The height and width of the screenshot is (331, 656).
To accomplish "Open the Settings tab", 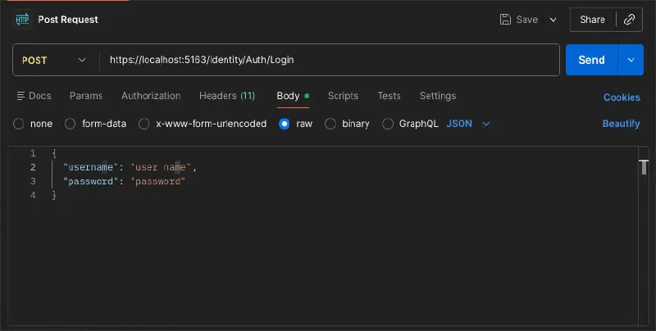I will tap(438, 96).
